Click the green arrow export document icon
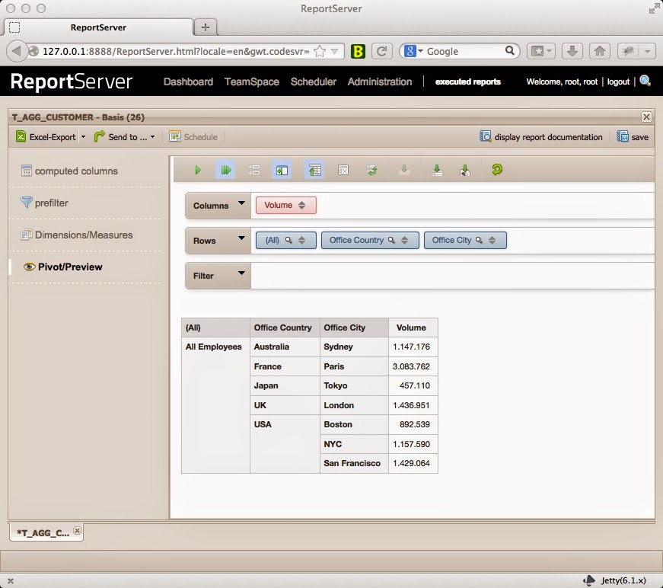This screenshot has width=663, height=588. pyautogui.click(x=465, y=170)
